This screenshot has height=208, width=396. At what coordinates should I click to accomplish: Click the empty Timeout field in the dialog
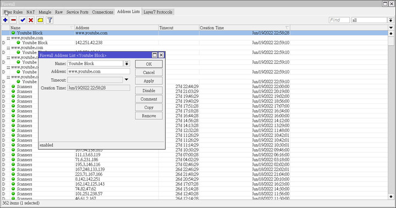(x=95, y=80)
